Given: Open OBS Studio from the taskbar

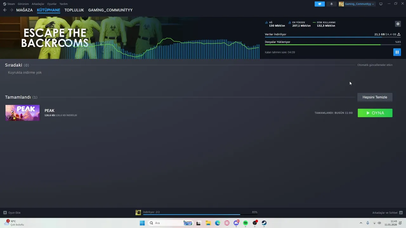Looking at the screenshot, I should click(255, 223).
